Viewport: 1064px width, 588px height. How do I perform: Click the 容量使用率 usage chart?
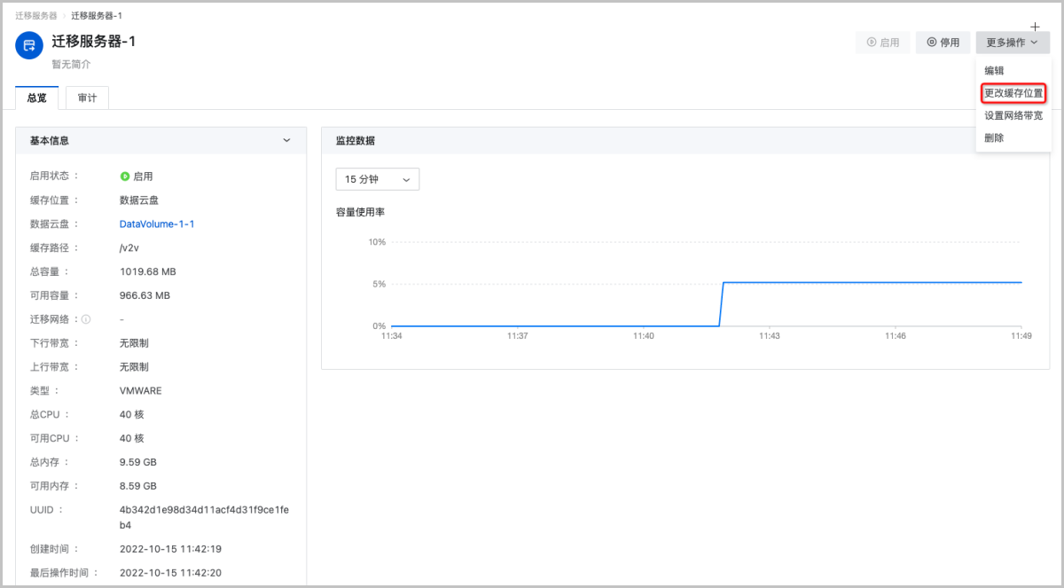click(x=700, y=284)
